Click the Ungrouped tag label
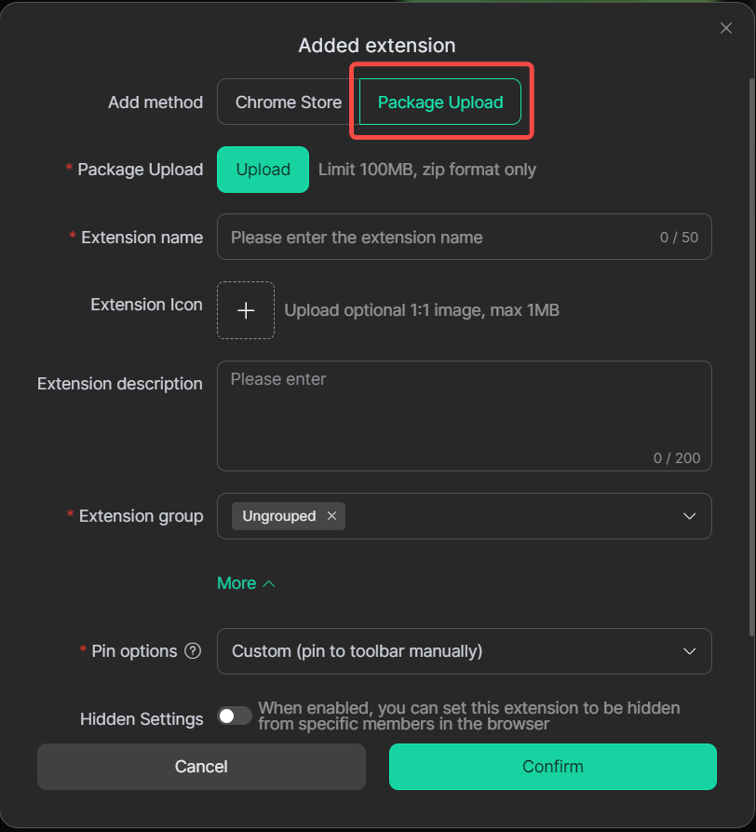 (x=279, y=516)
